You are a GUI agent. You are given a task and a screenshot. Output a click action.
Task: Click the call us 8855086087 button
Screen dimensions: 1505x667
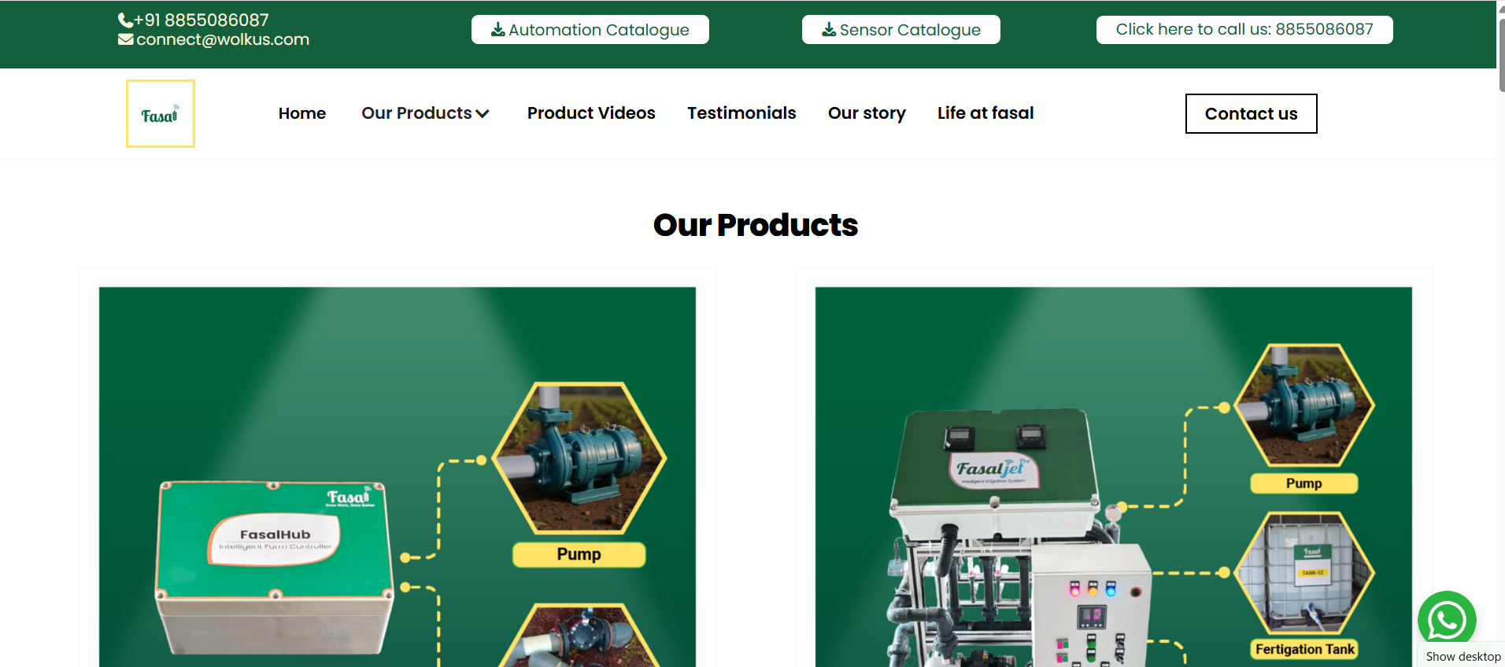pos(1244,30)
